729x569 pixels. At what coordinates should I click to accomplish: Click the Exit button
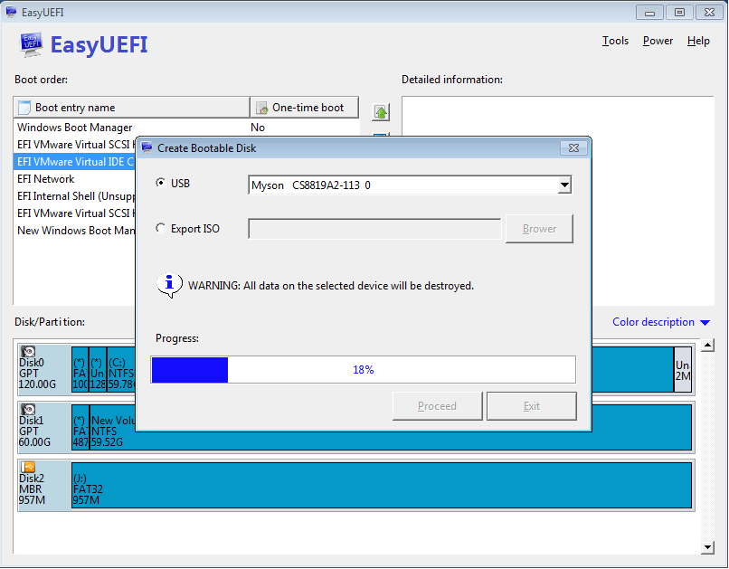point(532,406)
